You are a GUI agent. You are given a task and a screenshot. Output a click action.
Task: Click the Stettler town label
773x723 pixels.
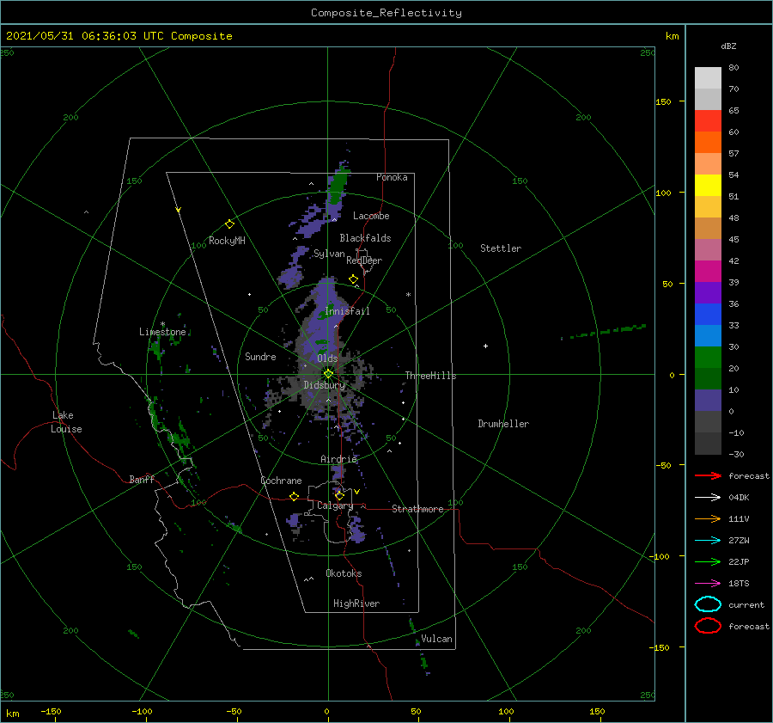tap(501, 248)
